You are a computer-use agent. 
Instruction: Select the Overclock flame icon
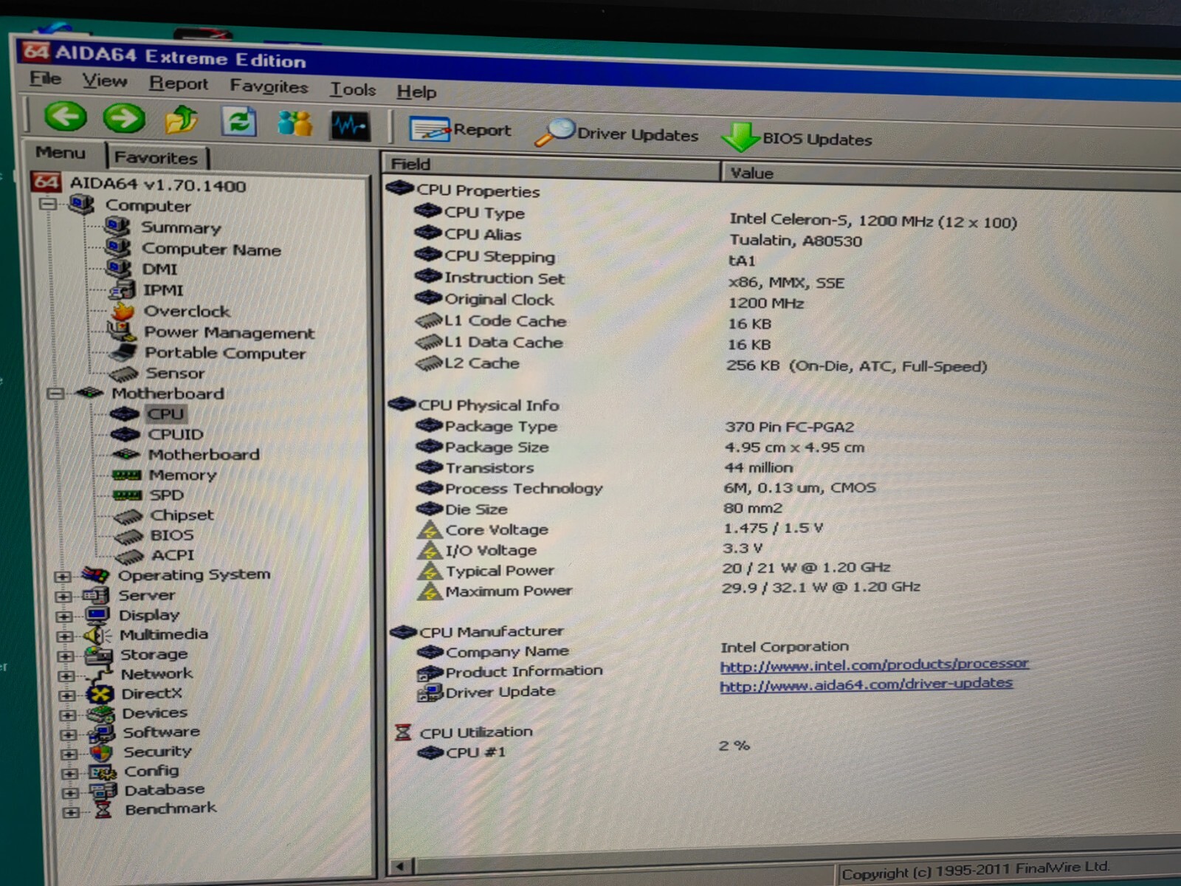pyautogui.click(x=123, y=310)
